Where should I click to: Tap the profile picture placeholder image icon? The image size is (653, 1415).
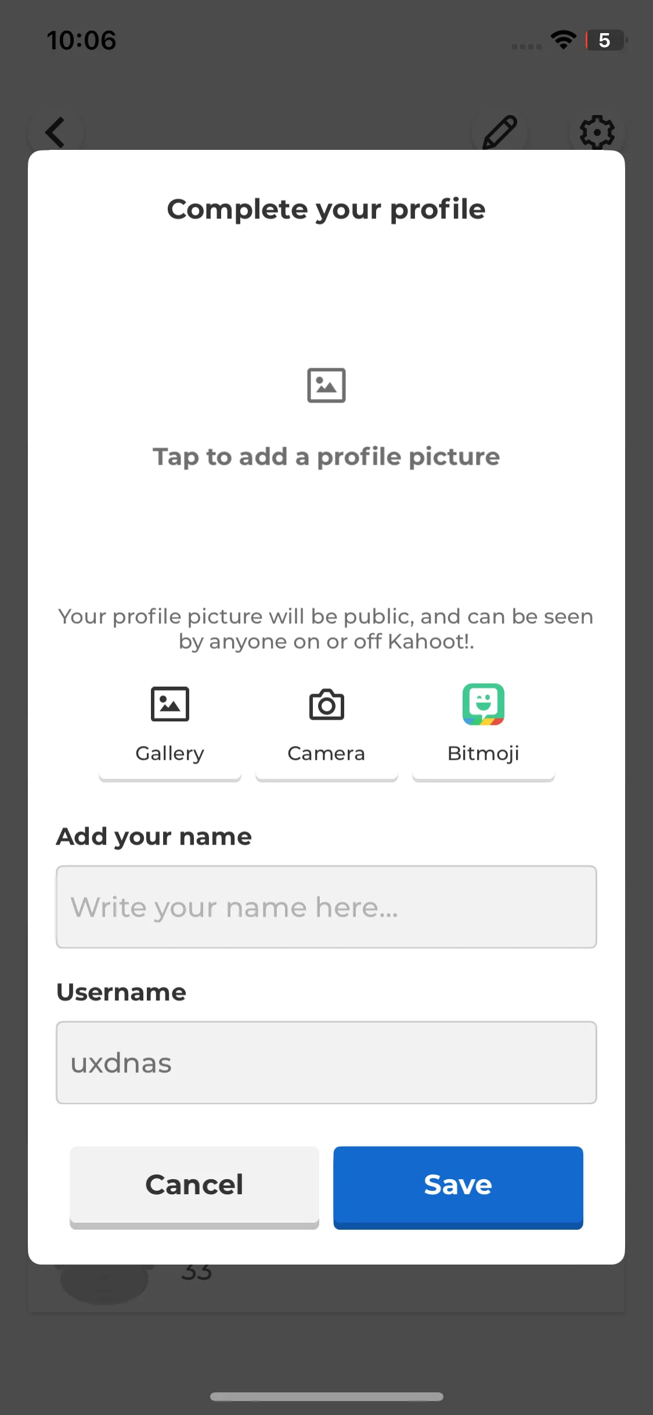pyautogui.click(x=326, y=385)
